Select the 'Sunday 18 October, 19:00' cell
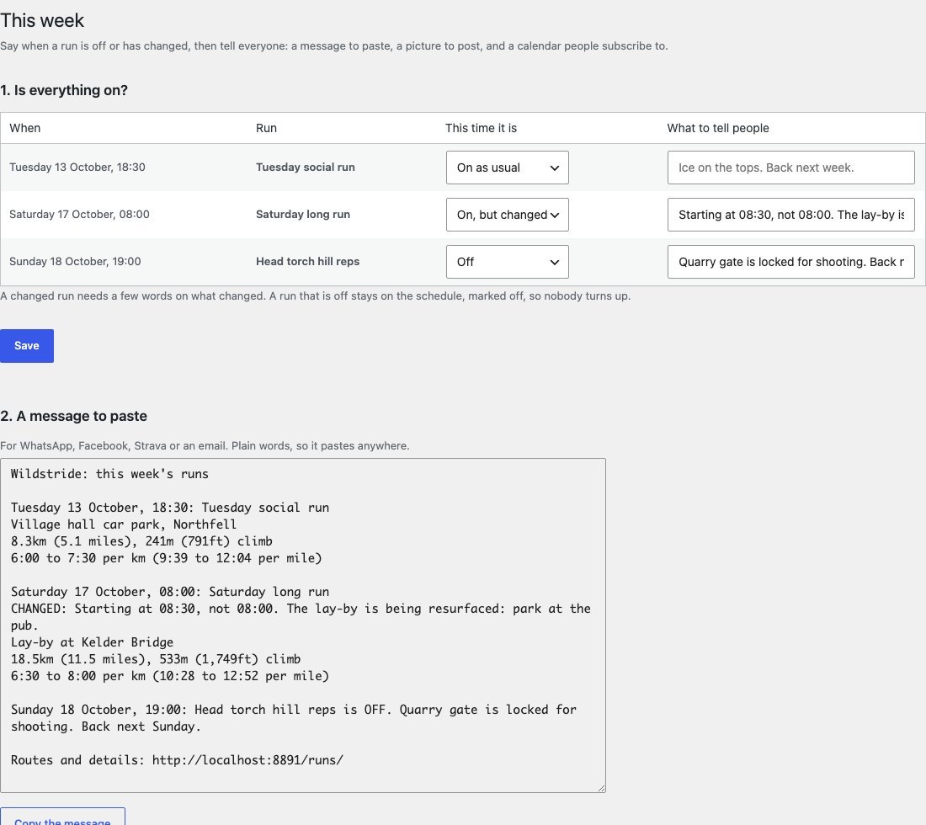The height and width of the screenshot is (825, 926). tap(75, 262)
